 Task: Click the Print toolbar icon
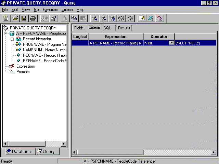33,18
